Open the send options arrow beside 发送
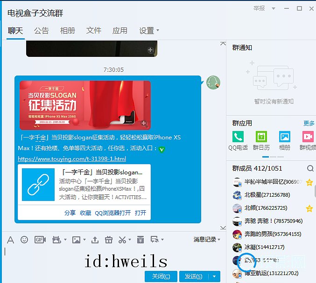Screen dimensions: 316x283 click(214, 276)
